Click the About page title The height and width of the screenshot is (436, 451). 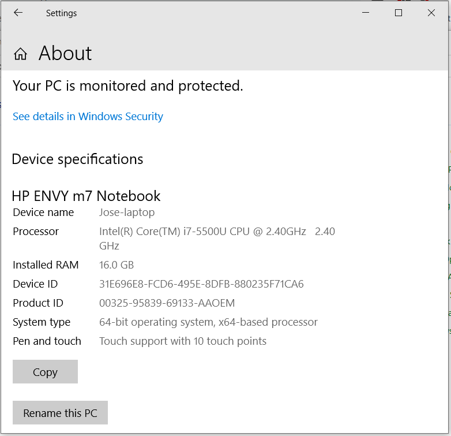[65, 53]
